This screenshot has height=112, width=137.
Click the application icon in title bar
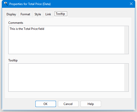(6, 4)
